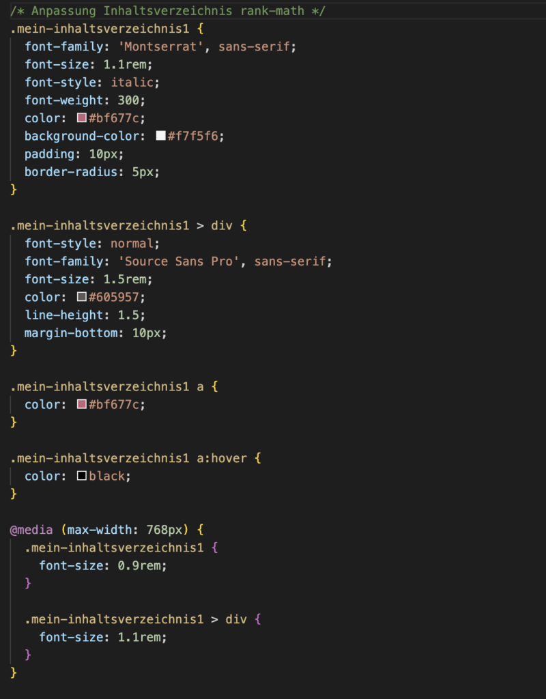Click the color swatch beside #f7f5f6
This screenshot has width=546, height=699.
pyautogui.click(x=160, y=136)
